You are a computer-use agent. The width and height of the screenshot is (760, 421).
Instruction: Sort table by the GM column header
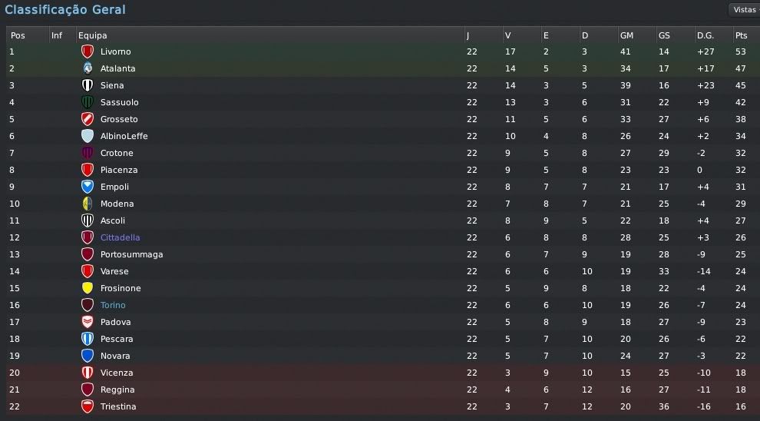pos(626,35)
